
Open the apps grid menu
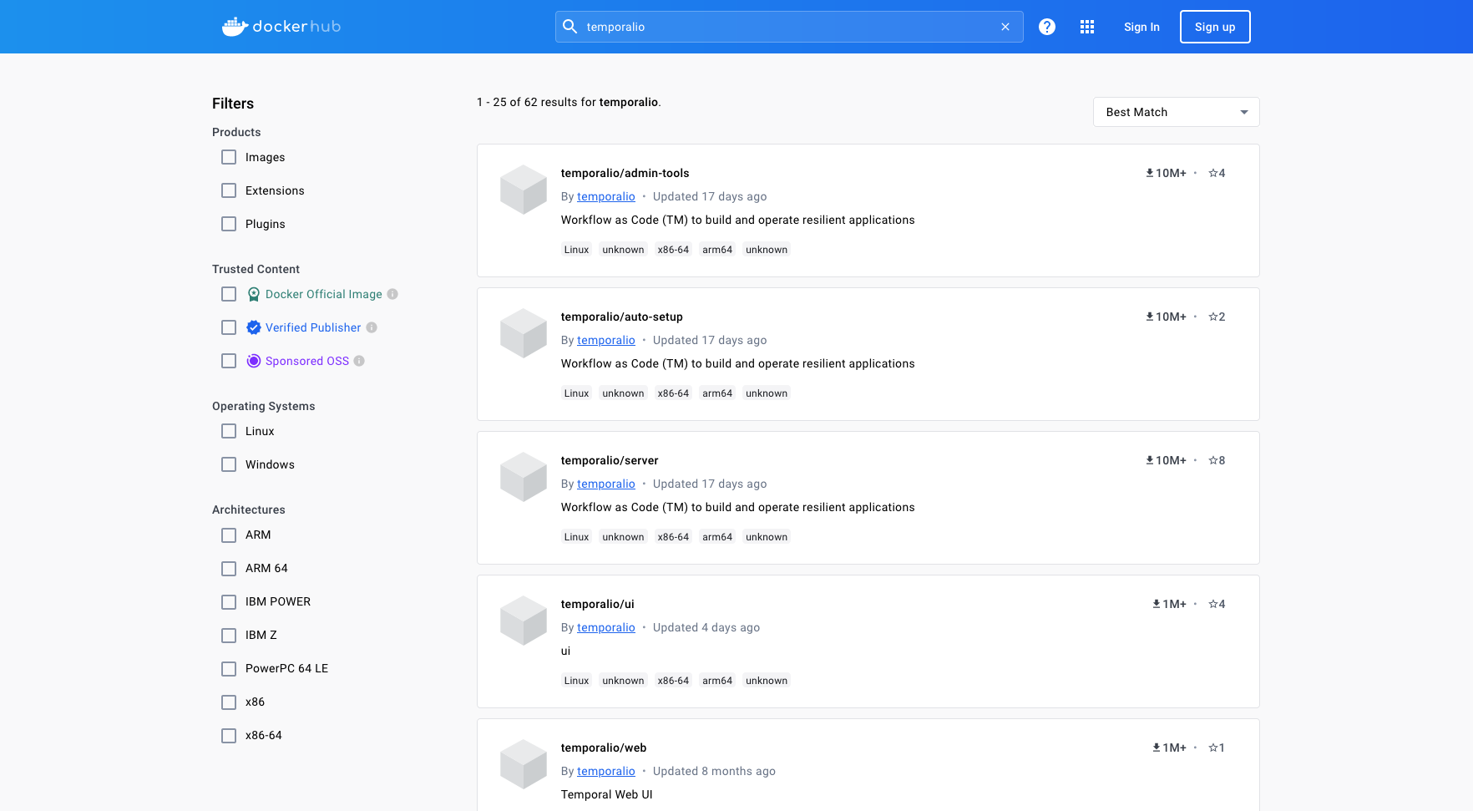(1087, 27)
